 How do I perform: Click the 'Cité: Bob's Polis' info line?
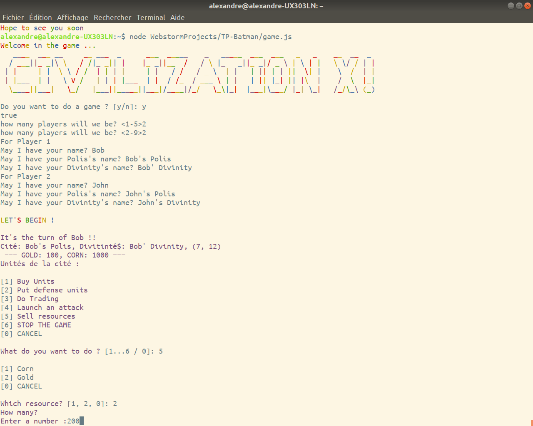[111, 246]
